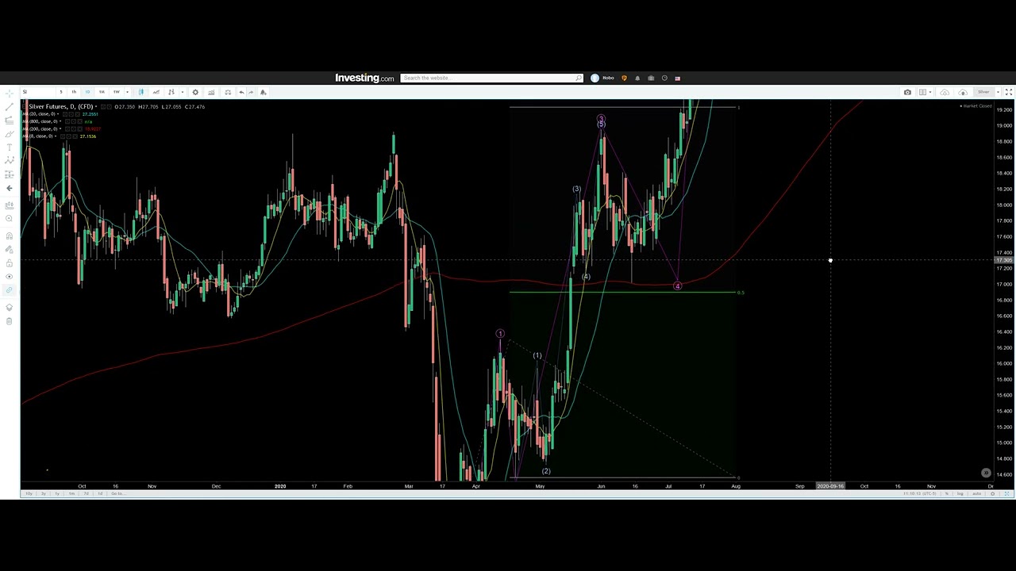Viewport: 1016px width, 571px height.
Task: Click the clock icon in header
Action: [664, 78]
